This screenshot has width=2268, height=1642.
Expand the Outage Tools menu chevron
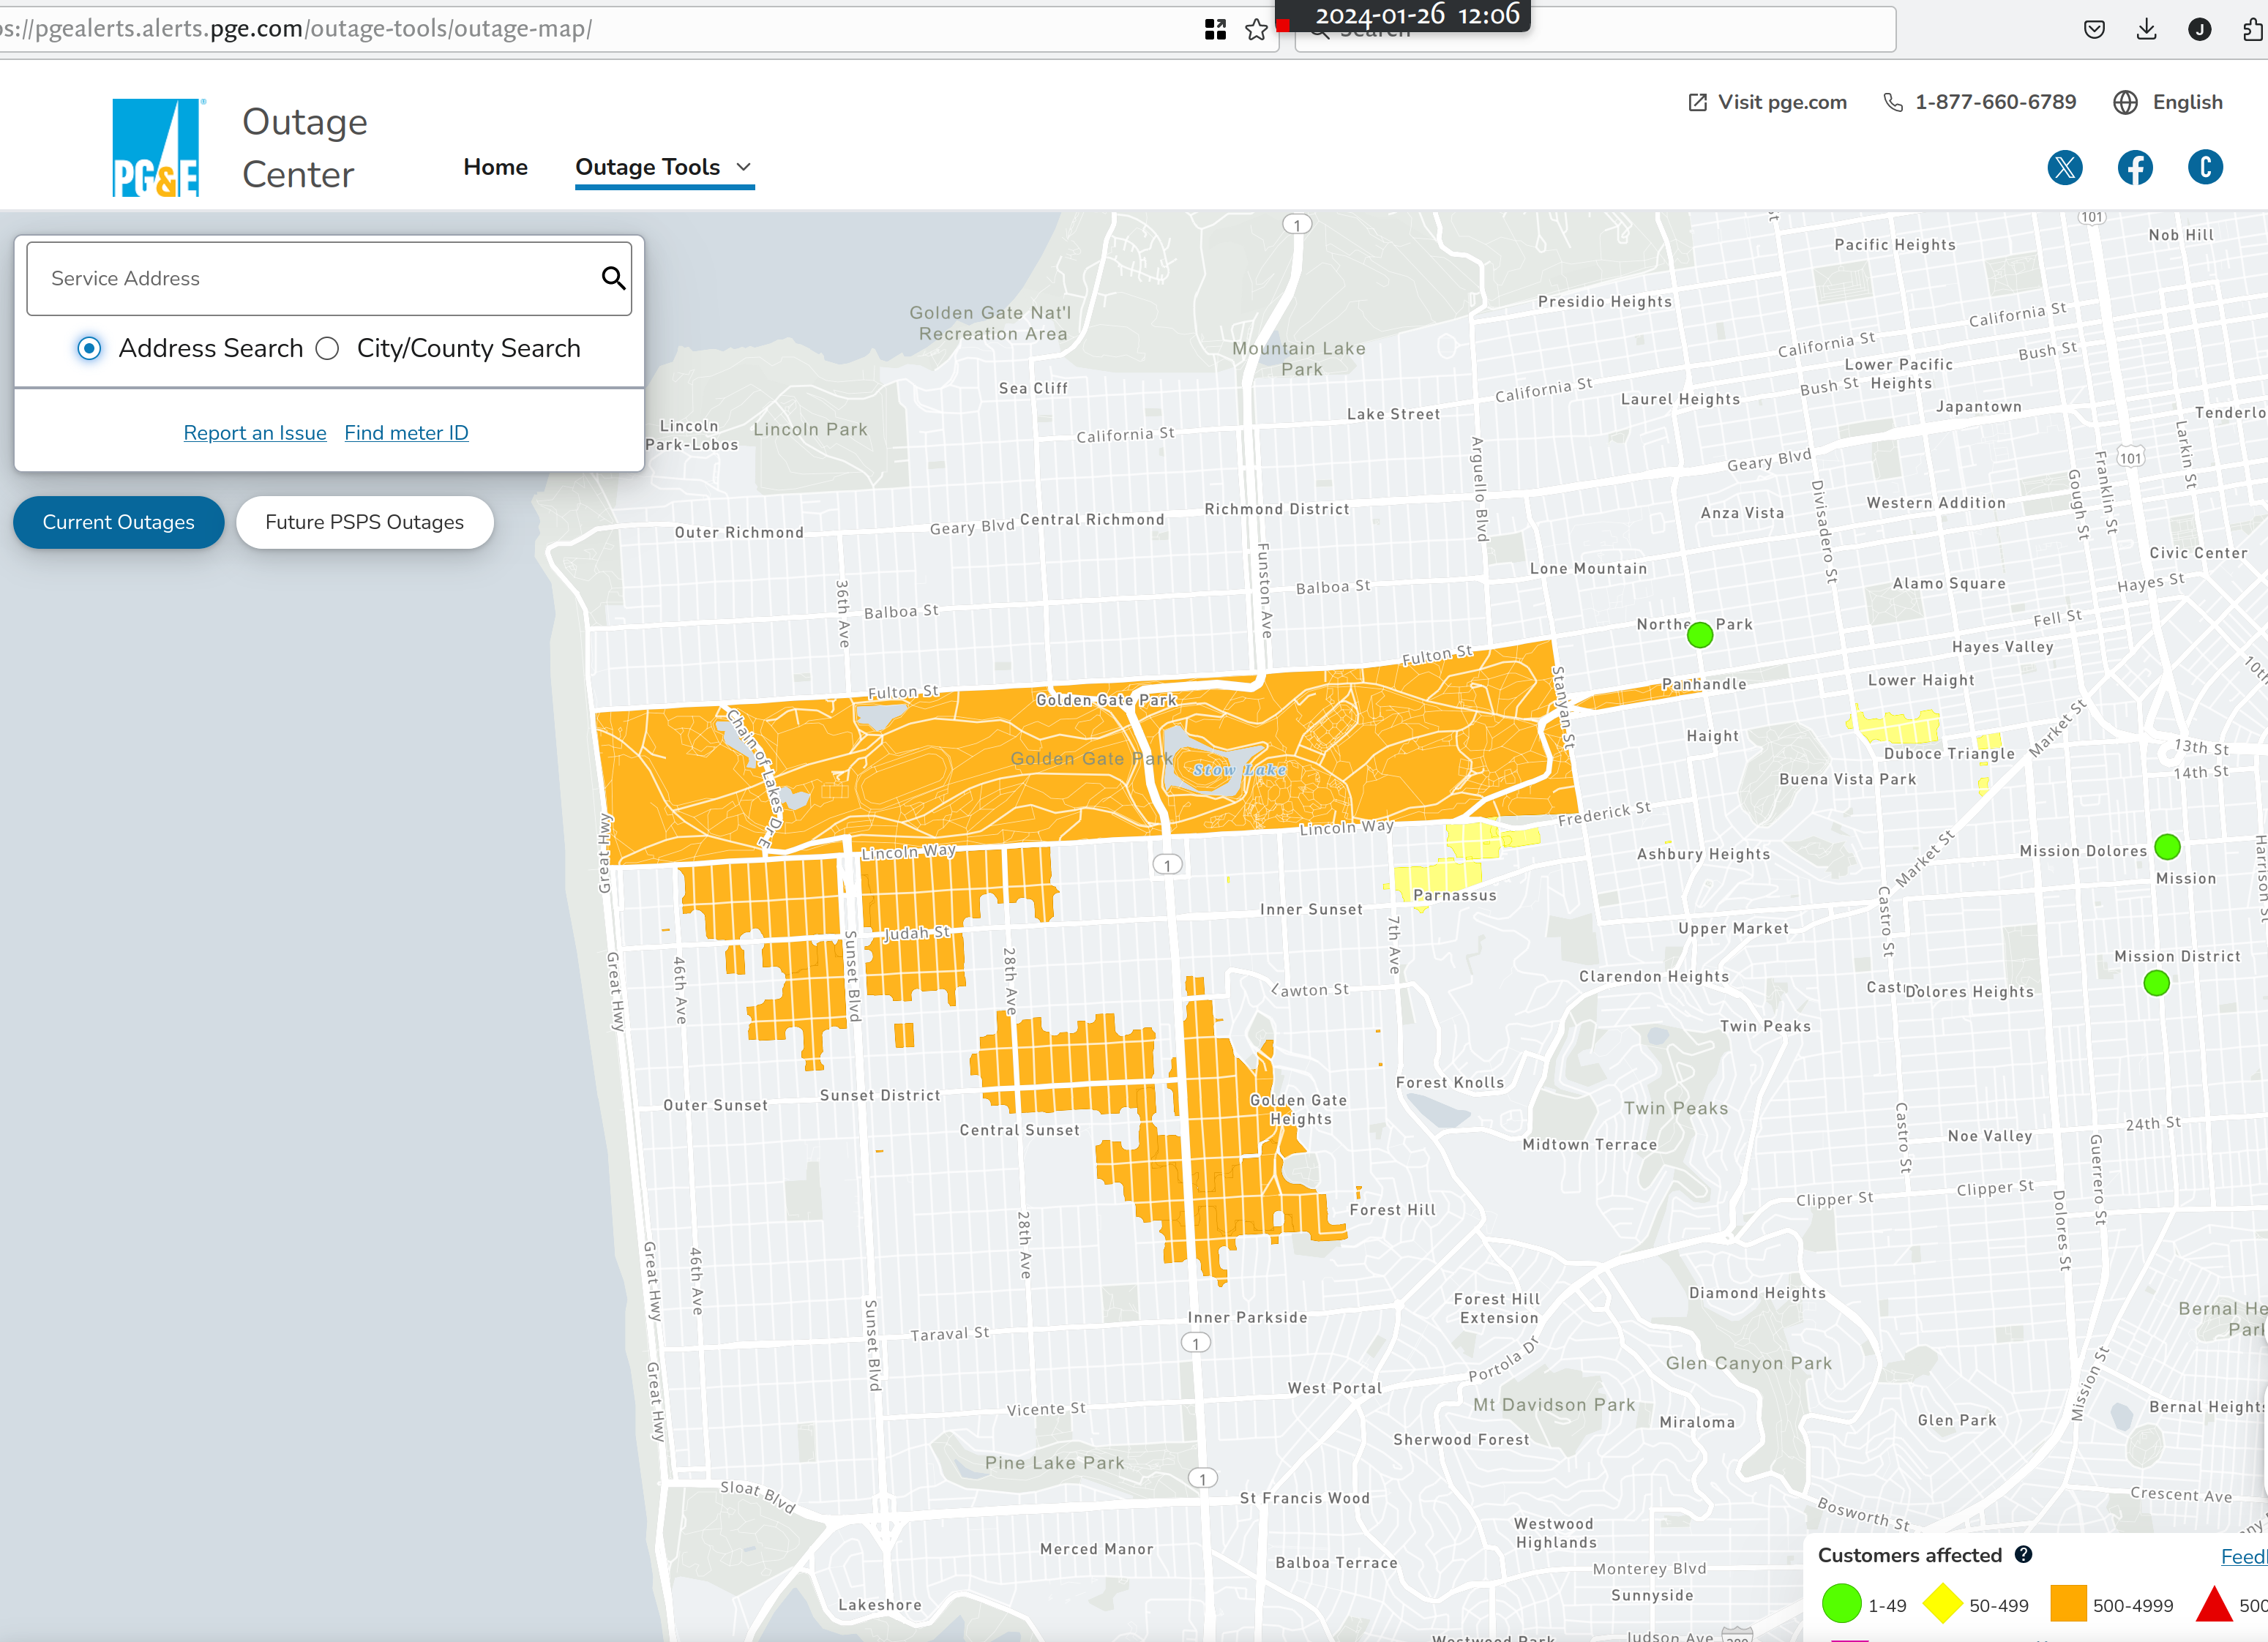point(743,167)
